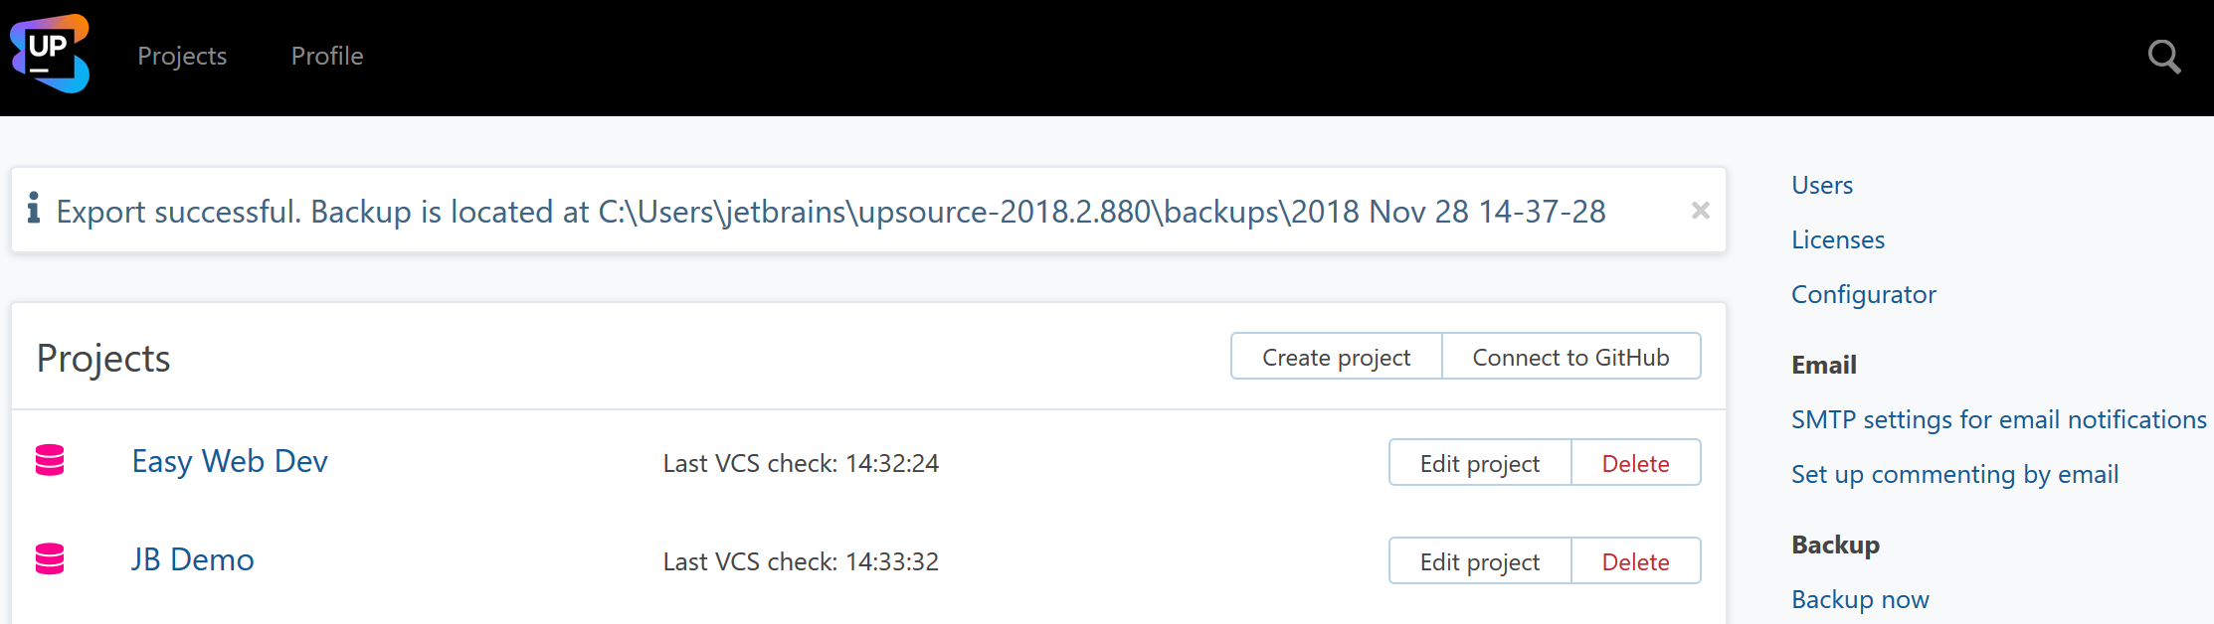Edit the Easy Web Dev project
The height and width of the screenshot is (624, 2214).
pyautogui.click(x=1479, y=463)
